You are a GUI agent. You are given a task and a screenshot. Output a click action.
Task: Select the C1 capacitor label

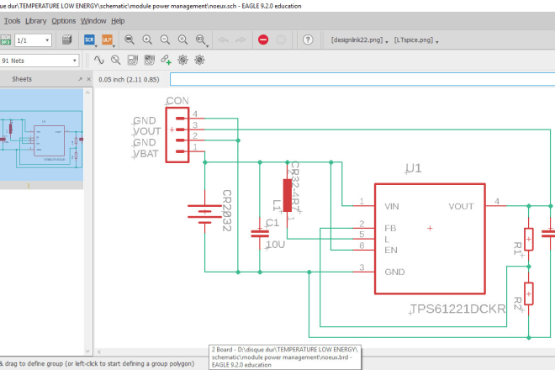272,223
